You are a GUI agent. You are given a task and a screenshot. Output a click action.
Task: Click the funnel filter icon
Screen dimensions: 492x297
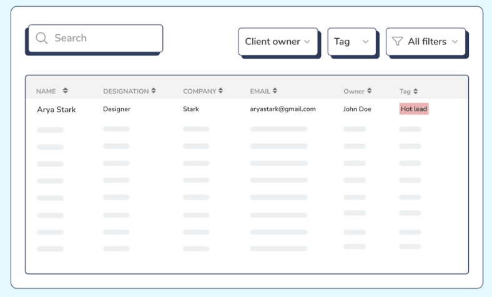coord(397,41)
